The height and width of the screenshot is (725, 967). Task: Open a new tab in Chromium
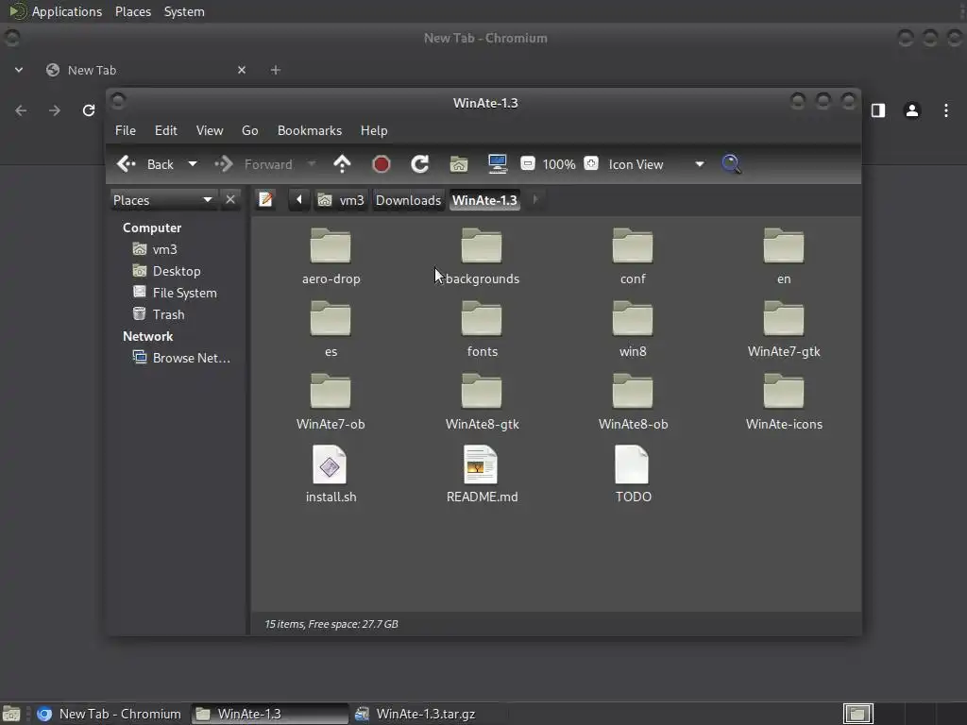(x=276, y=70)
